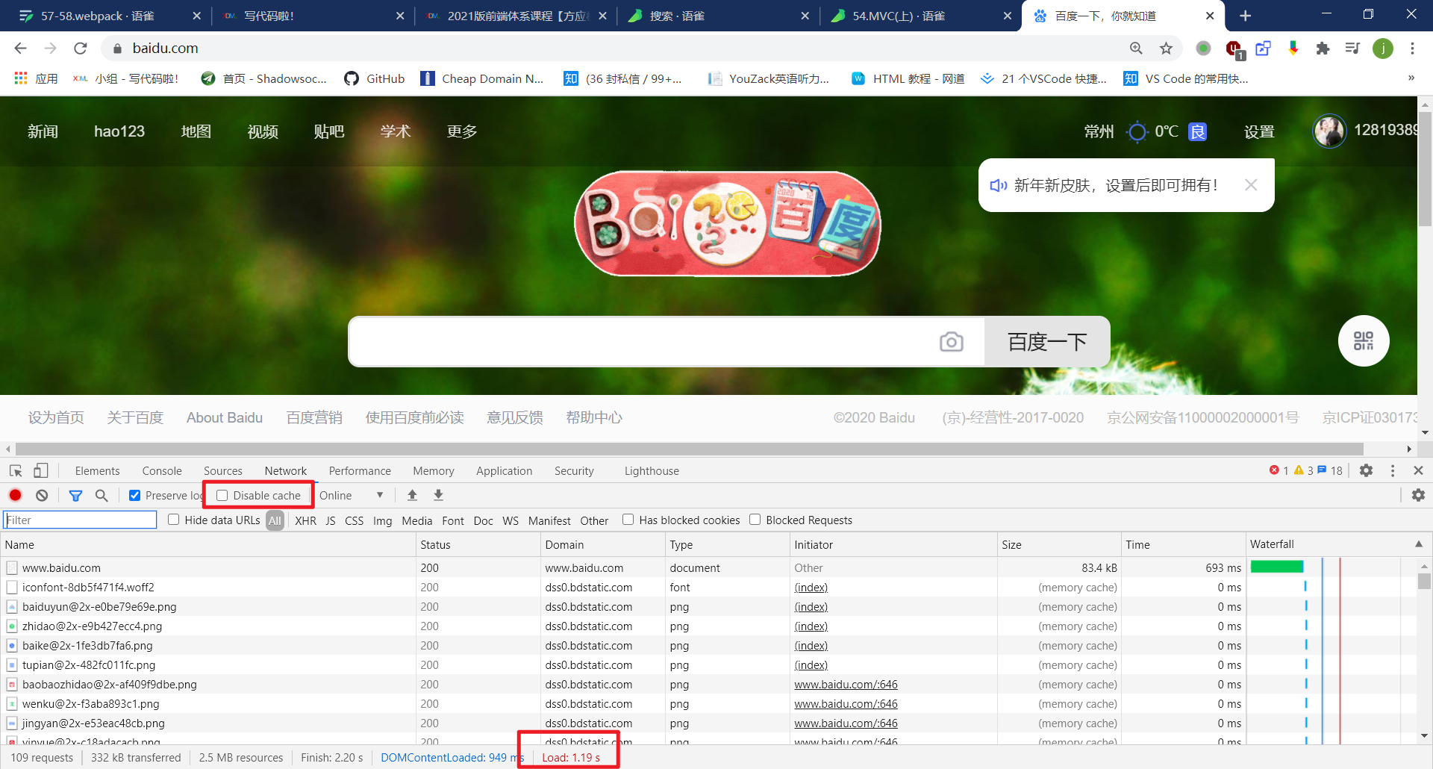The height and width of the screenshot is (769, 1433).
Task: Clear the network log
Action: pyautogui.click(x=42, y=495)
